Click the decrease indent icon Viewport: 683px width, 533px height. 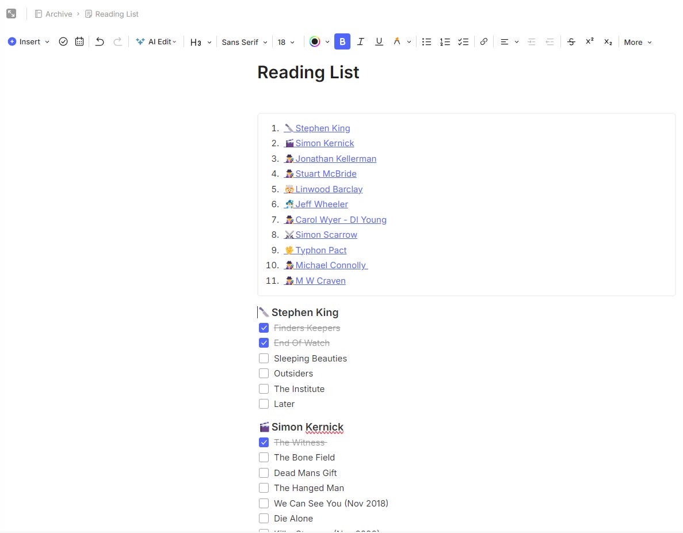pyautogui.click(x=550, y=42)
